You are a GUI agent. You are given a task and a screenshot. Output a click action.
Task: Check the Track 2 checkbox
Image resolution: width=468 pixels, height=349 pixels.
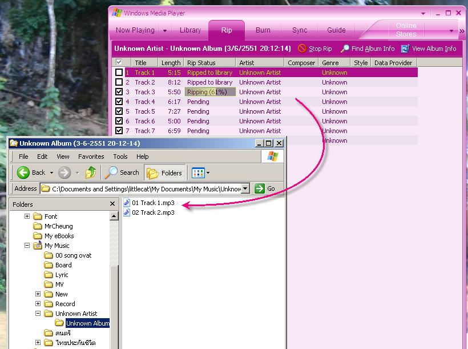(119, 82)
